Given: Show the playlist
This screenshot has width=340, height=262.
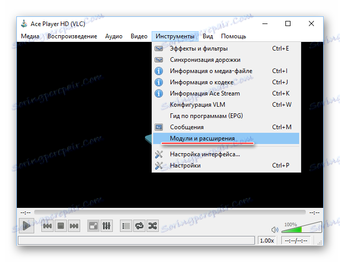Looking at the screenshot, I should 126,226.
